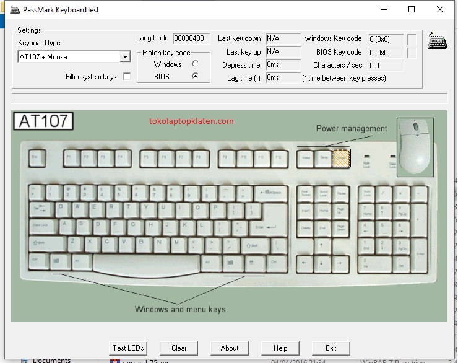Screen dimensions: 458x363
Task: Click the numpad 0 key
Action: click(375, 264)
